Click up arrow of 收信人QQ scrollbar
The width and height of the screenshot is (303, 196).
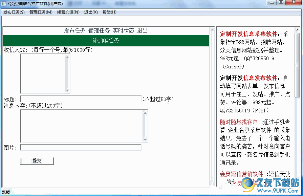point(67,57)
